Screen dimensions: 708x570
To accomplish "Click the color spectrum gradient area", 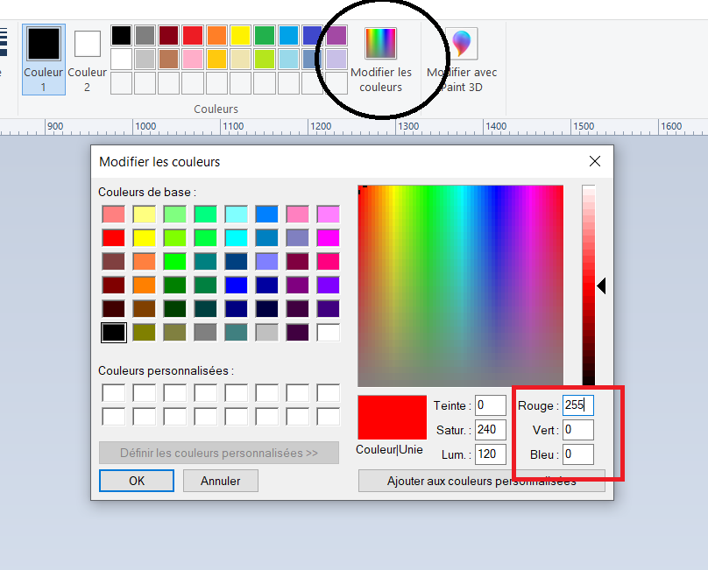I will point(461,285).
